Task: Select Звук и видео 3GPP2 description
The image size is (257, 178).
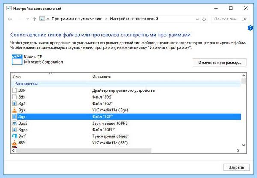Action: [110, 123]
